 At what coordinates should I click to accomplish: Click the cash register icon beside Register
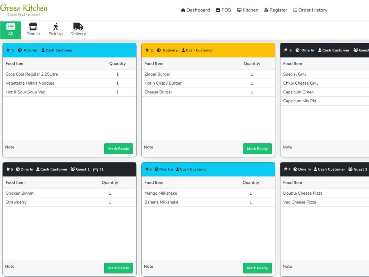click(x=266, y=10)
